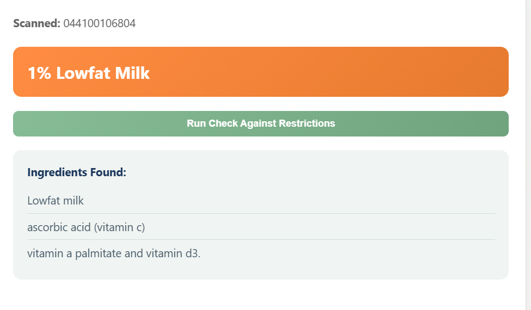Run Check Against Restrictions
Viewport: 531px width, 310px height.
[261, 123]
